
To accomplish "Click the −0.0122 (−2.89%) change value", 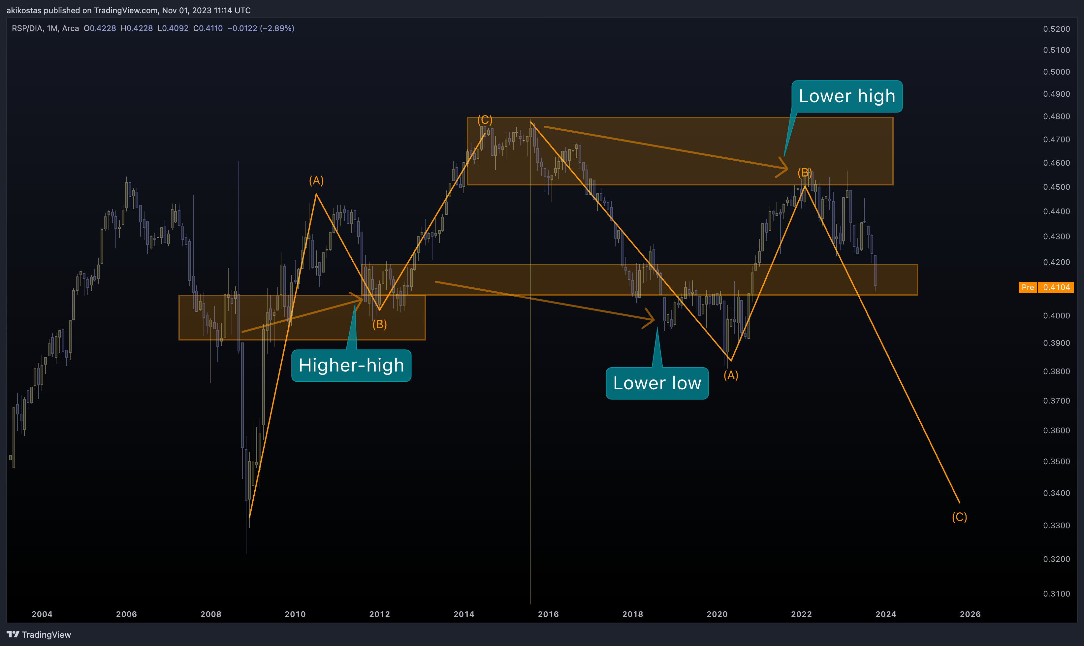I will 261,28.
